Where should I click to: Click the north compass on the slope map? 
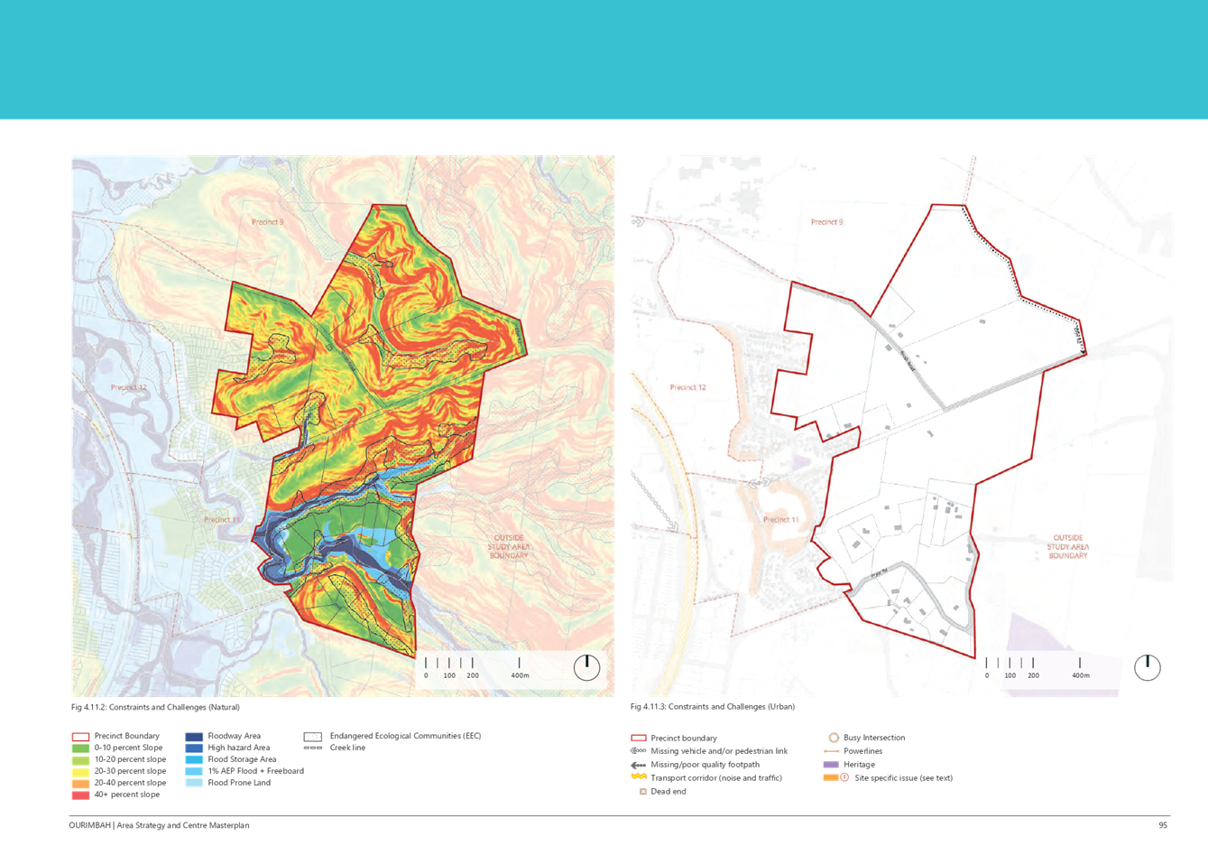coord(586,667)
